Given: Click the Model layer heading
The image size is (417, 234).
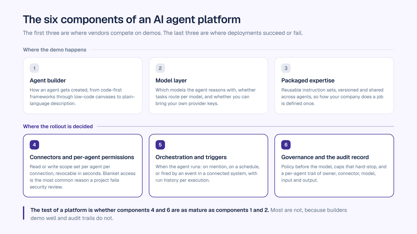Looking at the screenshot, I should pos(171,81).
